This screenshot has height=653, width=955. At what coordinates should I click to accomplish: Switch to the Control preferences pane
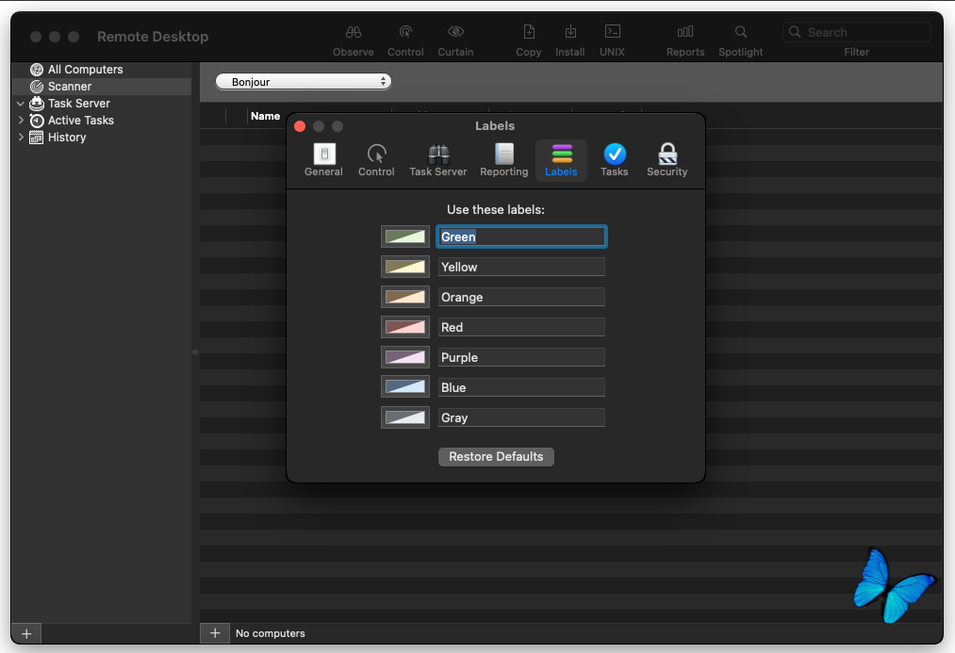coord(376,160)
